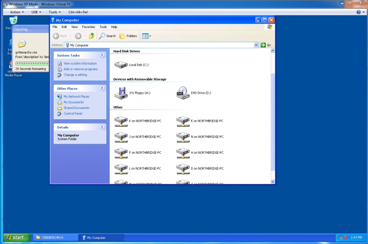Click the security shield tray icon
Viewport: 368px width, 244px height.
tap(346, 237)
